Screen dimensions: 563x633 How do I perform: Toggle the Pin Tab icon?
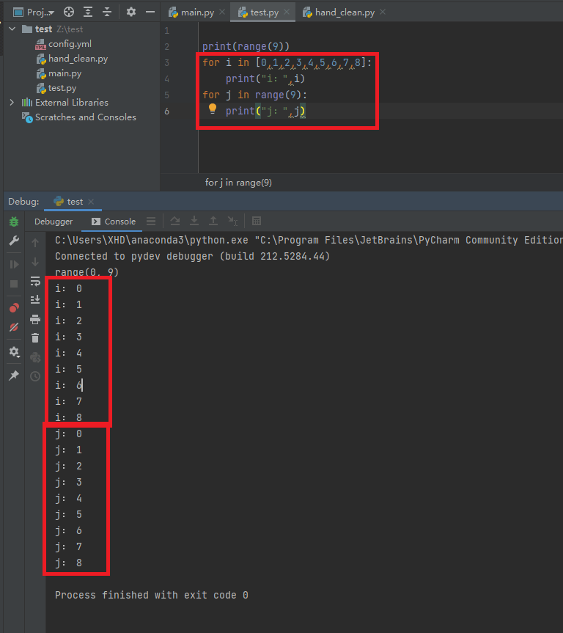tap(14, 375)
